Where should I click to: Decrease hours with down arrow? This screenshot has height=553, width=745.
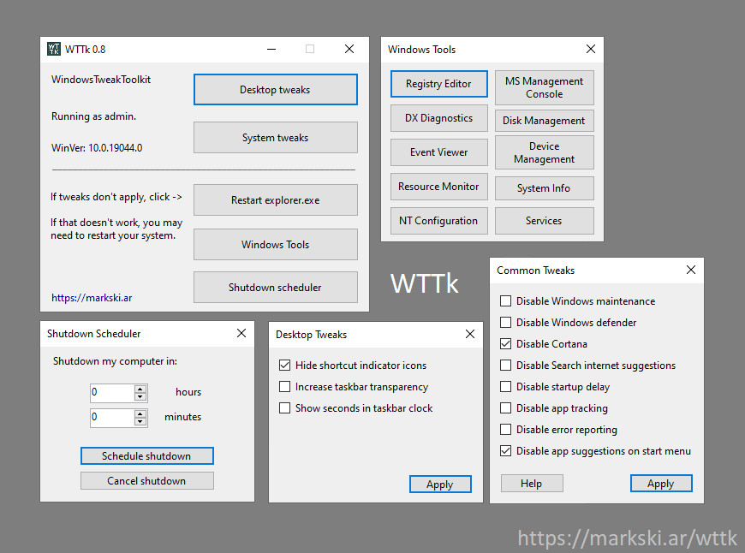(x=140, y=397)
